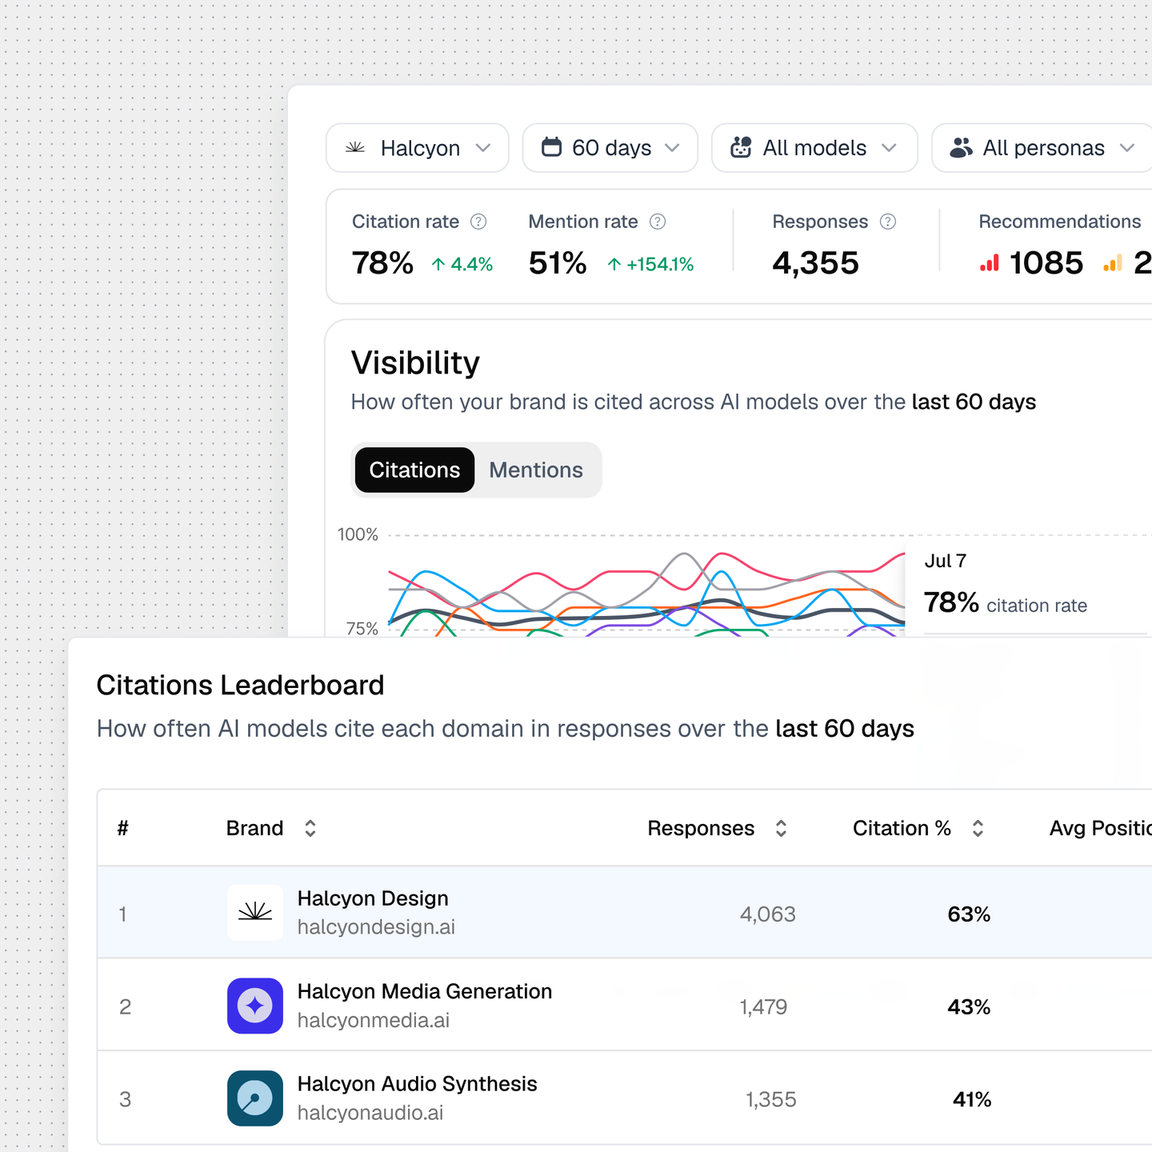The width and height of the screenshot is (1152, 1152).
Task: Switch to the Citations tab
Action: pyautogui.click(x=414, y=470)
